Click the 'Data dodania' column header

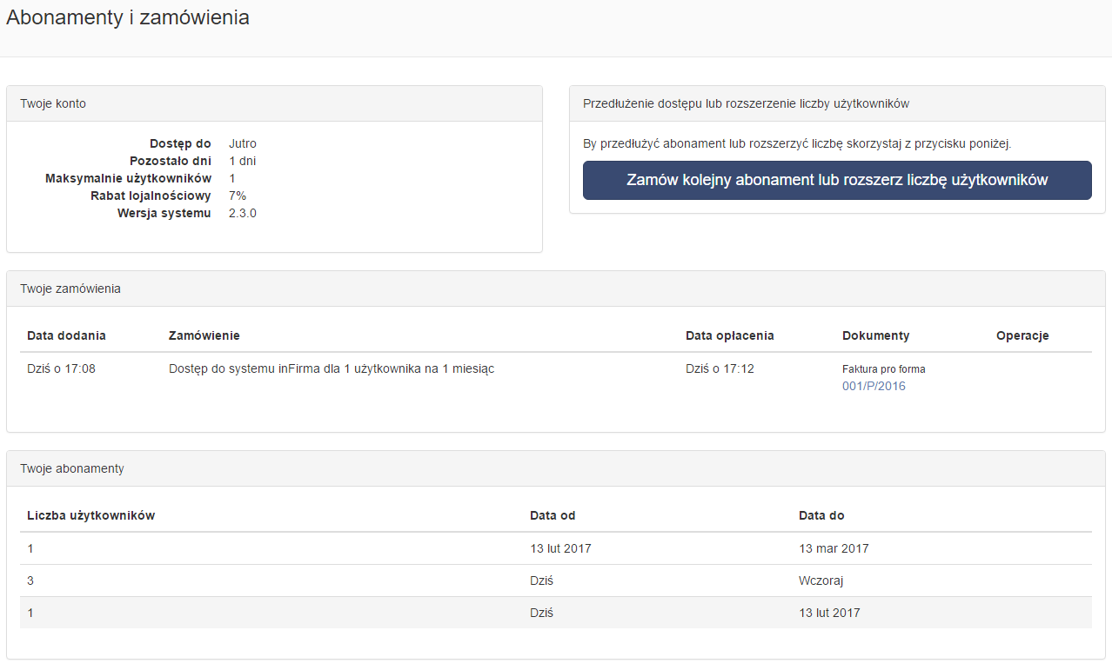pos(66,335)
